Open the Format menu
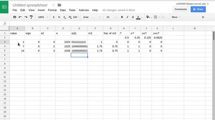215x120 pixels. [52, 10]
